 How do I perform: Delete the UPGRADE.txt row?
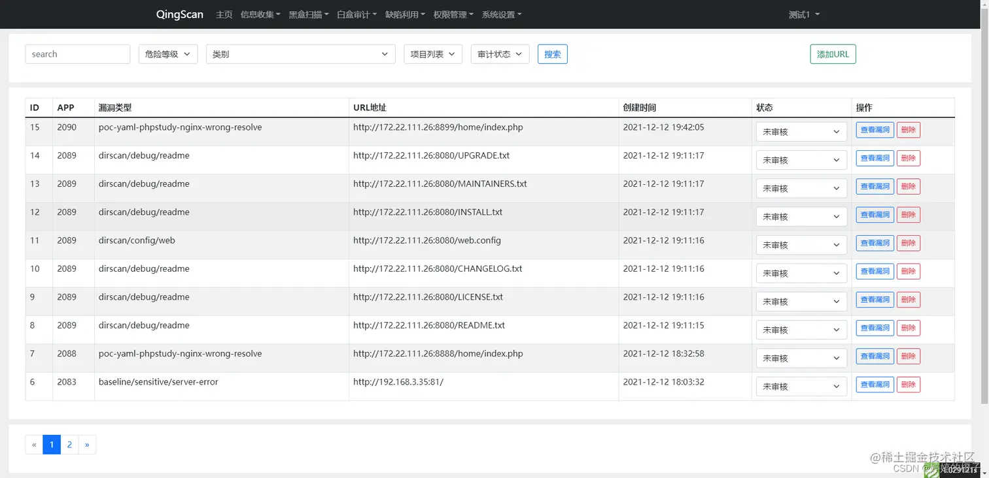click(909, 158)
